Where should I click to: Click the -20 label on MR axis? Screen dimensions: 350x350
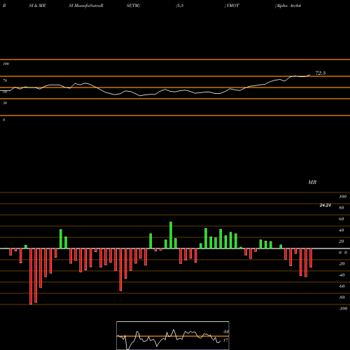[x=342, y=264]
